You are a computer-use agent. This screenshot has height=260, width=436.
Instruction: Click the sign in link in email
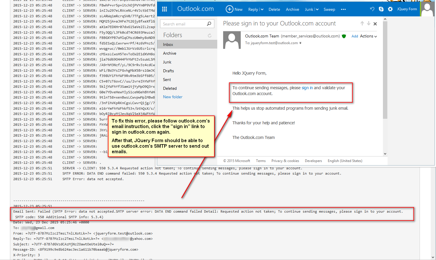pos(307,88)
